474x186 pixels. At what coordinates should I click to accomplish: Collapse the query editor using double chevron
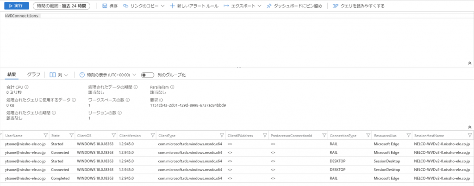click(469, 63)
